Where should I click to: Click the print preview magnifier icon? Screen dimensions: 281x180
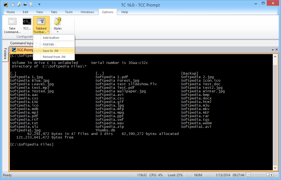click(31, 5)
